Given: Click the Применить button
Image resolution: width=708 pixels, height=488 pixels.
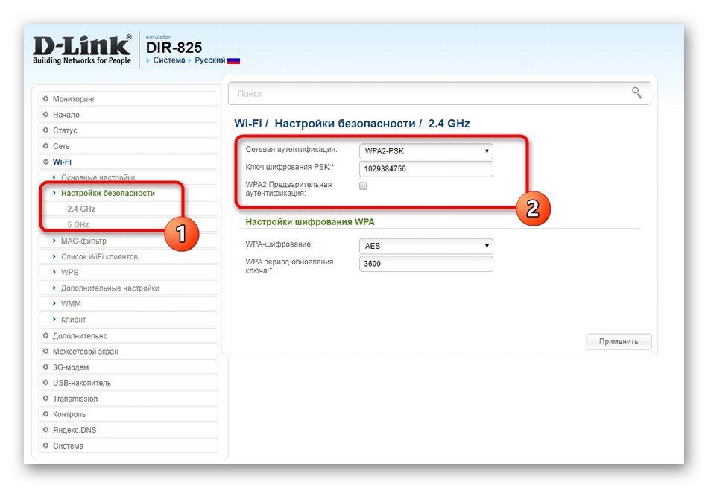Looking at the screenshot, I should [619, 341].
